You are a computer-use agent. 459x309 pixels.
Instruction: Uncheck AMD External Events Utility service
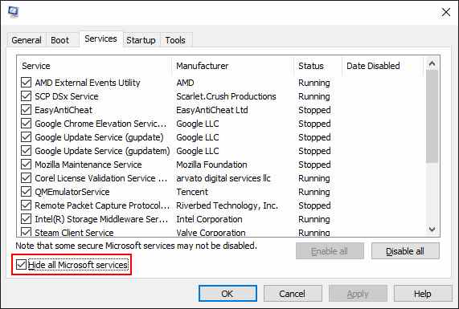coord(26,83)
